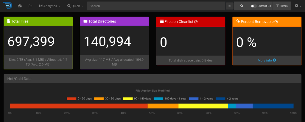Expand the Quick search dropdown
The width and height of the screenshot is (305, 122).
pos(75,6)
